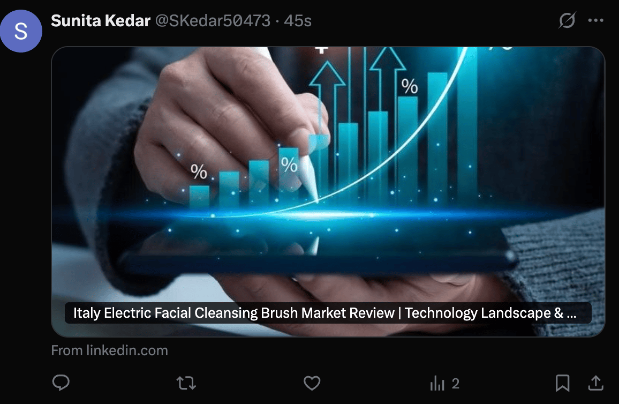Viewport: 619px width, 404px height.
Task: Click the knitted sleeve in the preview photo
Action: coord(561,273)
